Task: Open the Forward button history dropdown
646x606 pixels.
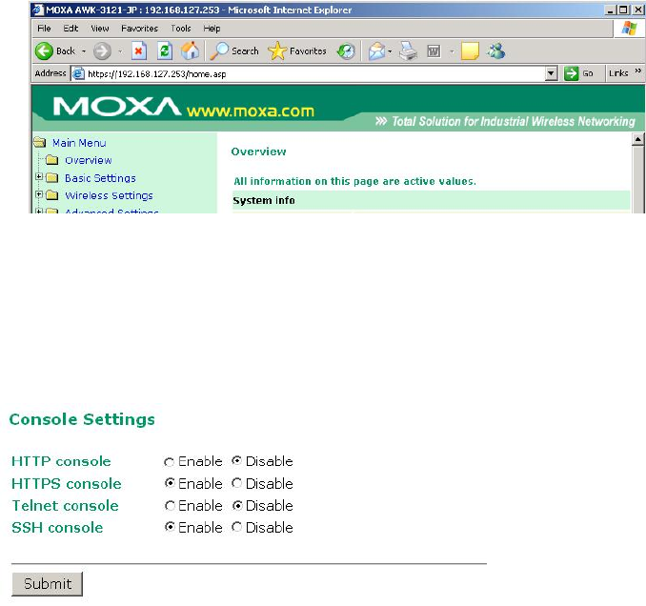Action: tap(120, 51)
